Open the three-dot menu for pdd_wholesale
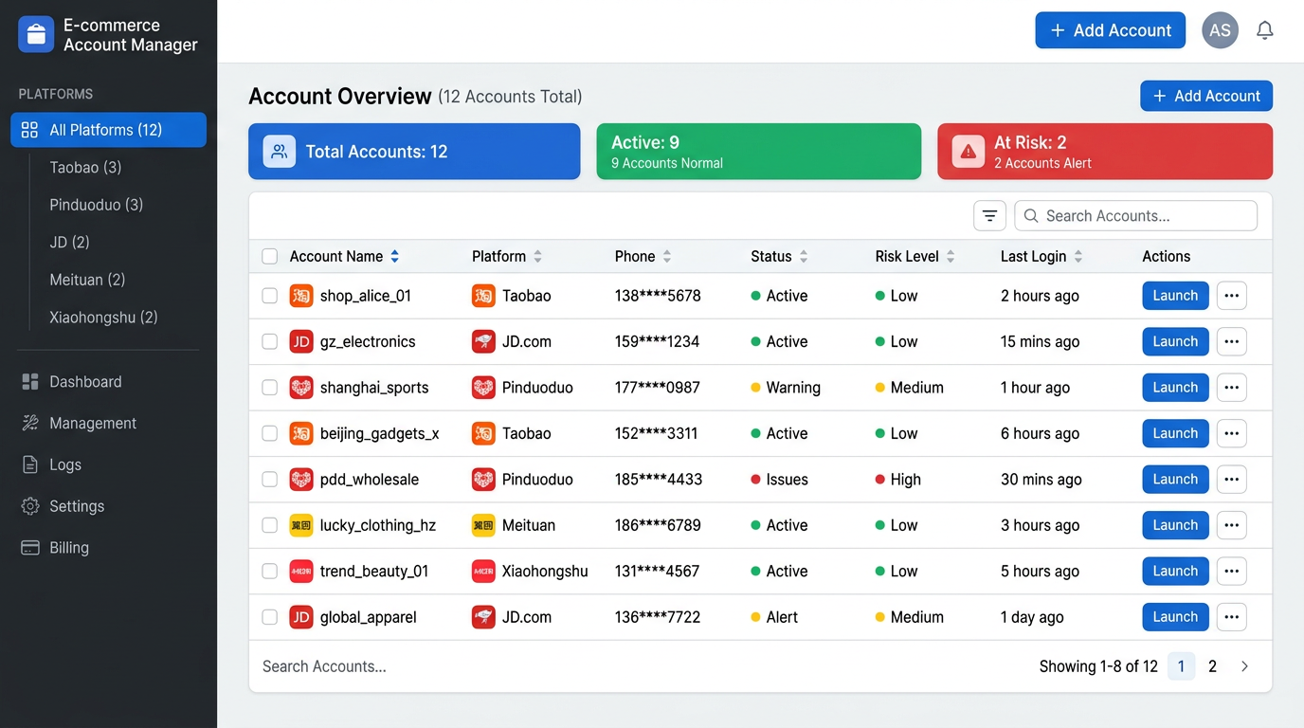The width and height of the screenshot is (1304, 728). 1231,480
